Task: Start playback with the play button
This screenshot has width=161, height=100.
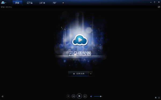Action: (x=79, y=96)
